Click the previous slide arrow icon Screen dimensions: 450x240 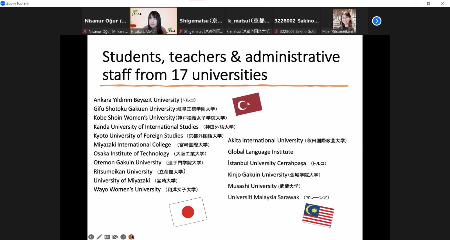[91, 237]
